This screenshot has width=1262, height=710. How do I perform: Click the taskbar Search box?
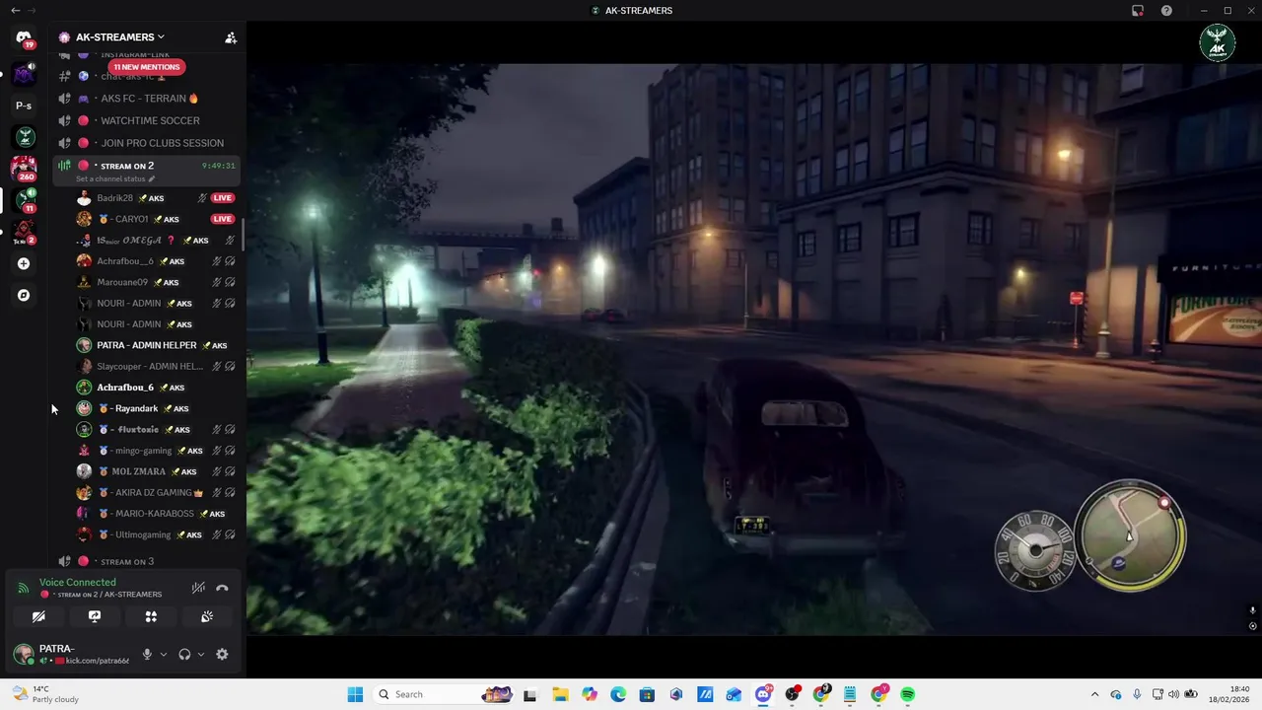[x=444, y=694]
